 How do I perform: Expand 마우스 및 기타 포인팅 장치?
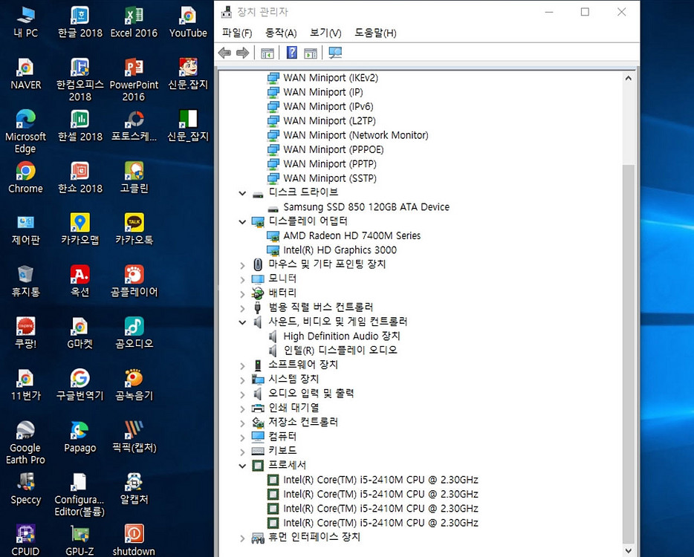[x=242, y=265]
